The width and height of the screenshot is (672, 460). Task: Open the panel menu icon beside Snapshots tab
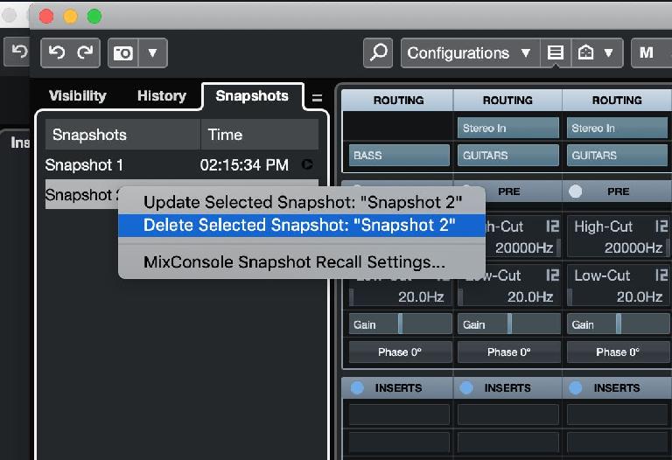[x=317, y=98]
